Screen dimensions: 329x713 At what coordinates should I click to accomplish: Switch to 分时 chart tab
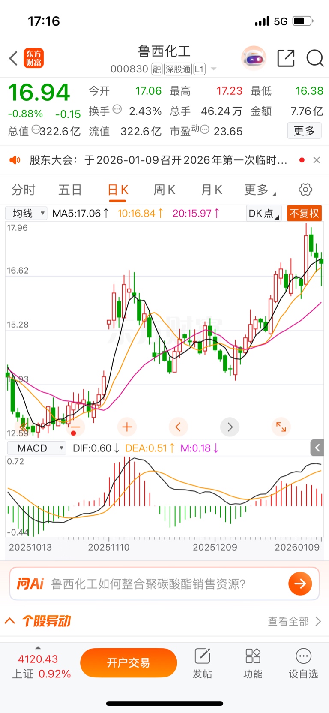click(x=23, y=190)
